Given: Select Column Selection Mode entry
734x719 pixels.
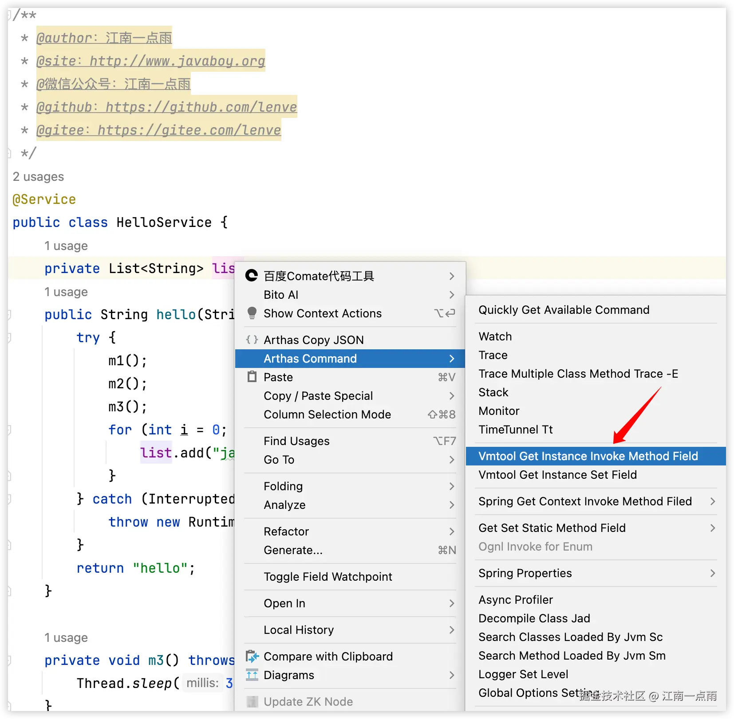Looking at the screenshot, I should (327, 414).
